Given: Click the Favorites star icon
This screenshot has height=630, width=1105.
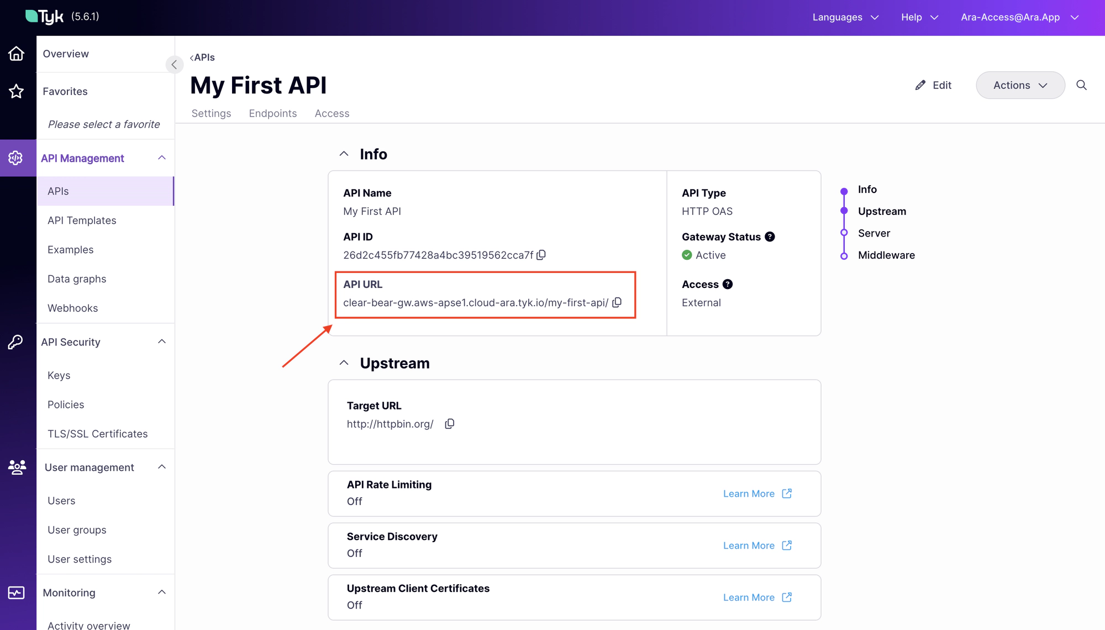Looking at the screenshot, I should point(18,90).
